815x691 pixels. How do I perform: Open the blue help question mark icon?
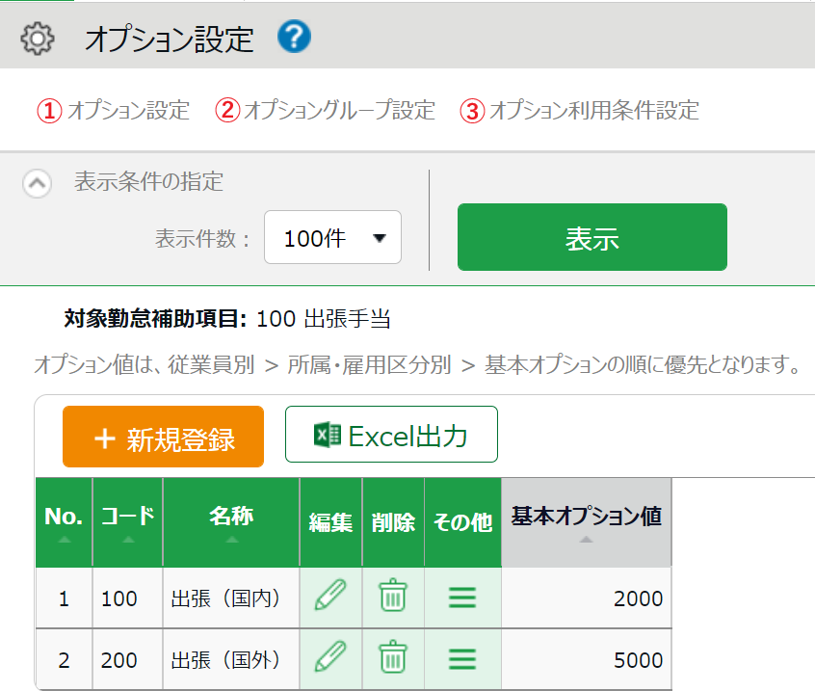coord(294,37)
